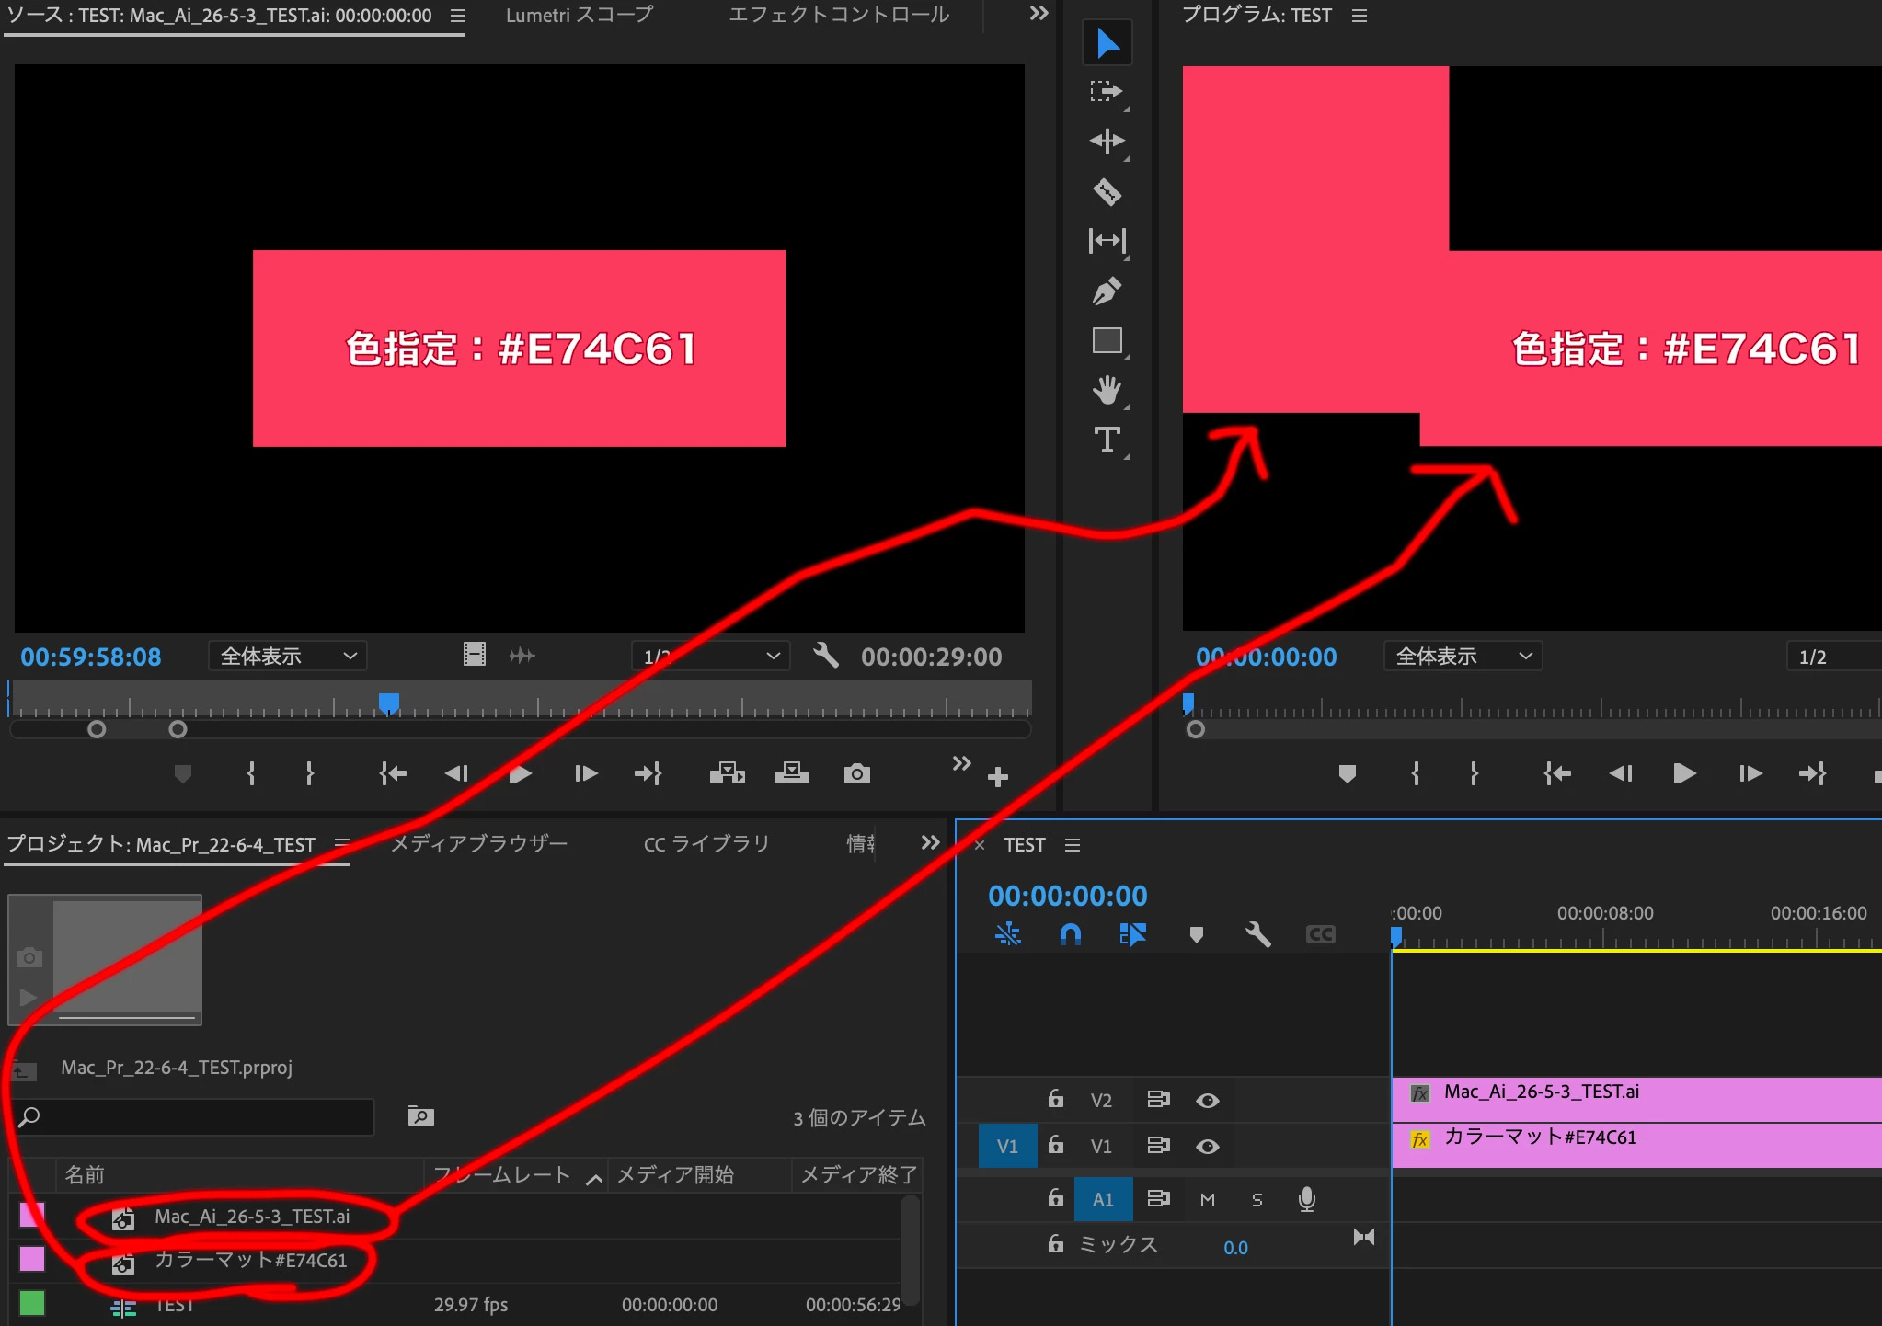Switch to the Lumetri スコープ tab
Screen dimensions: 1882x1326
tap(579, 15)
